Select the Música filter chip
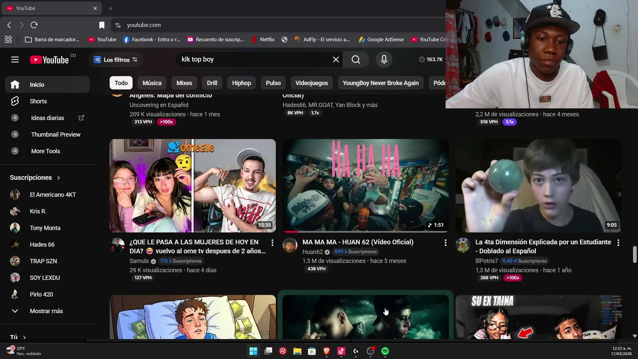 tap(152, 83)
